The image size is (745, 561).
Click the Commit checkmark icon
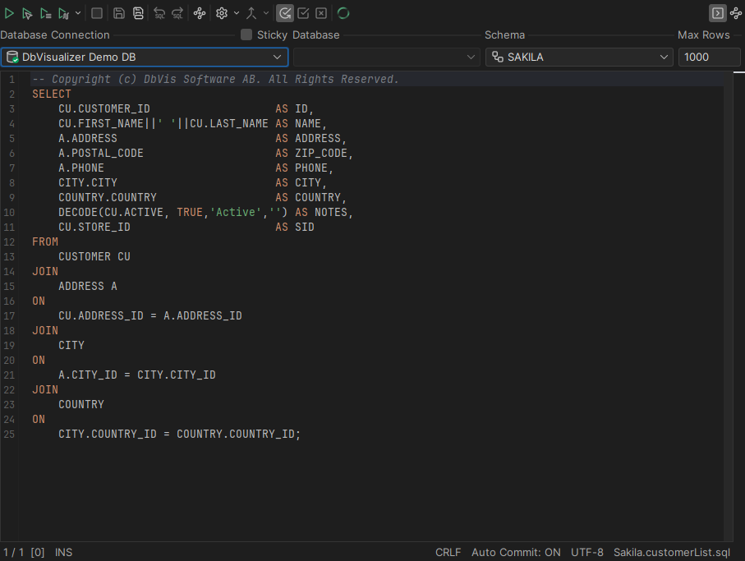tap(303, 13)
